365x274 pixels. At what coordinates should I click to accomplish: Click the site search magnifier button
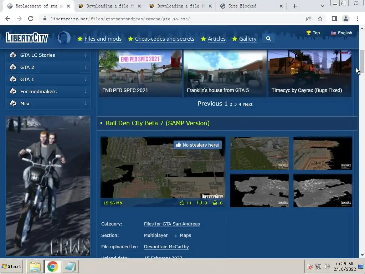point(268,39)
